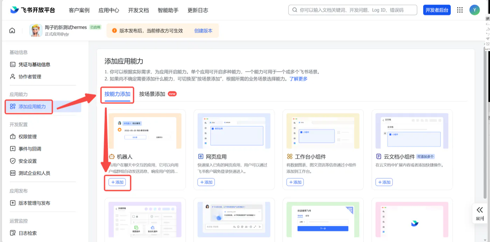Click the 云文档小组件 document icon

(x=379, y=157)
